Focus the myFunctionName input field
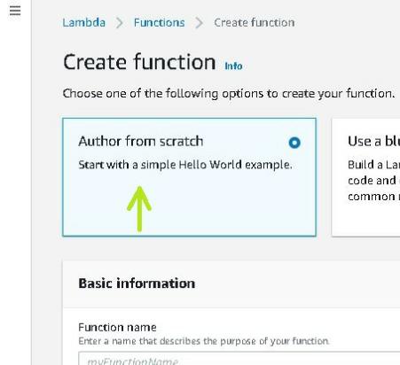400x365 pixels. pyautogui.click(x=239, y=359)
